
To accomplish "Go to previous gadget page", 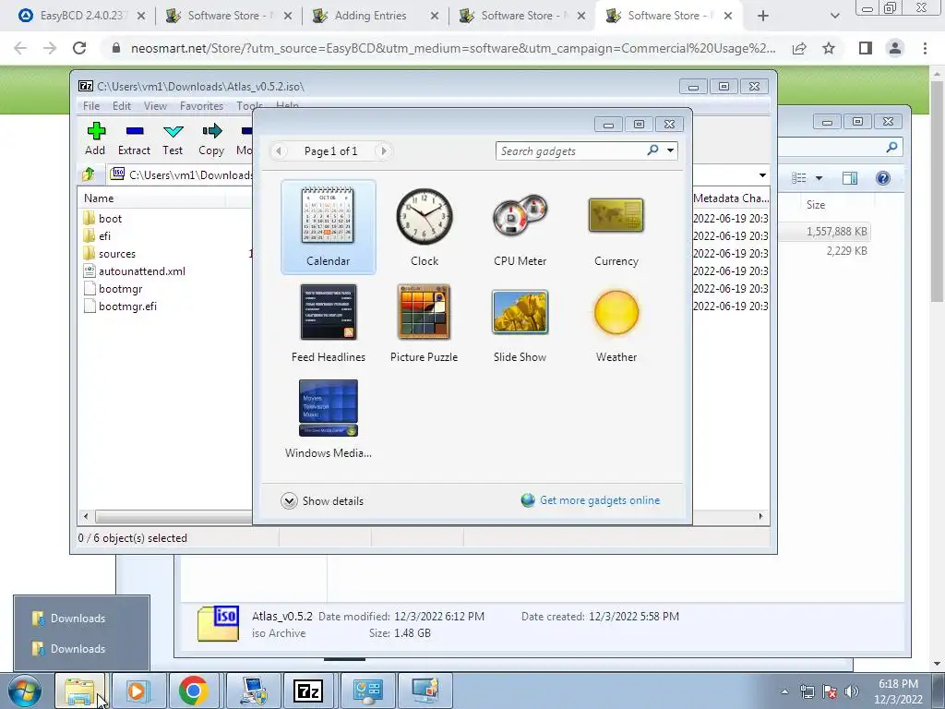I will coord(279,150).
